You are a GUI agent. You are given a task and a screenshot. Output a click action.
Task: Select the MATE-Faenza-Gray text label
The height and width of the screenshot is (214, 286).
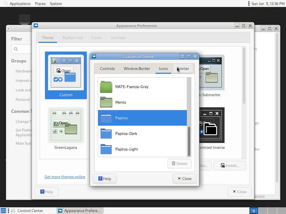pyautogui.click(x=132, y=87)
